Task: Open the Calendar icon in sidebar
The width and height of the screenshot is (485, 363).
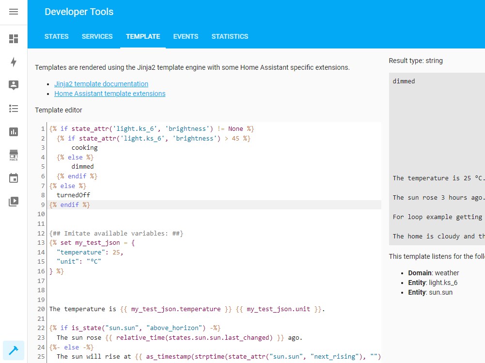Action: point(13,178)
